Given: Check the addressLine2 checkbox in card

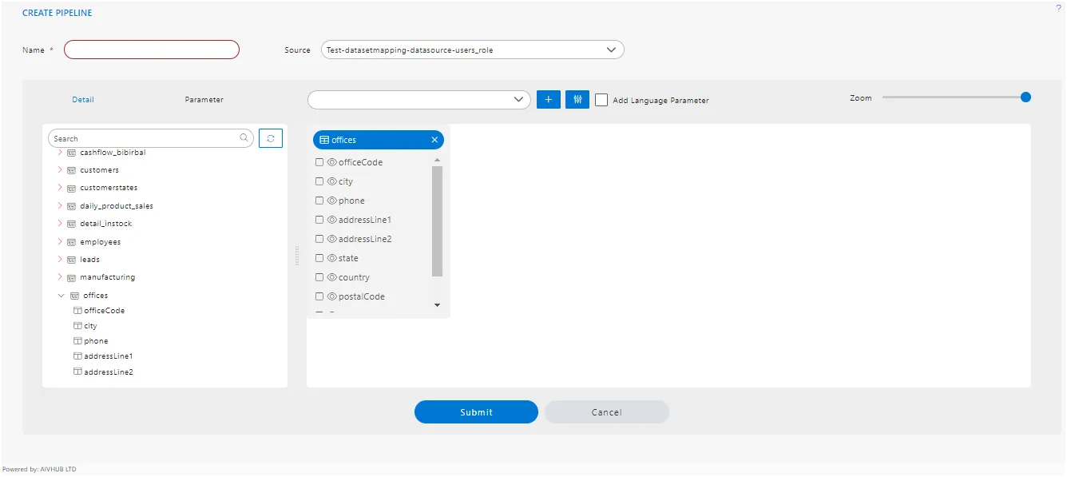Looking at the screenshot, I should tap(319, 239).
